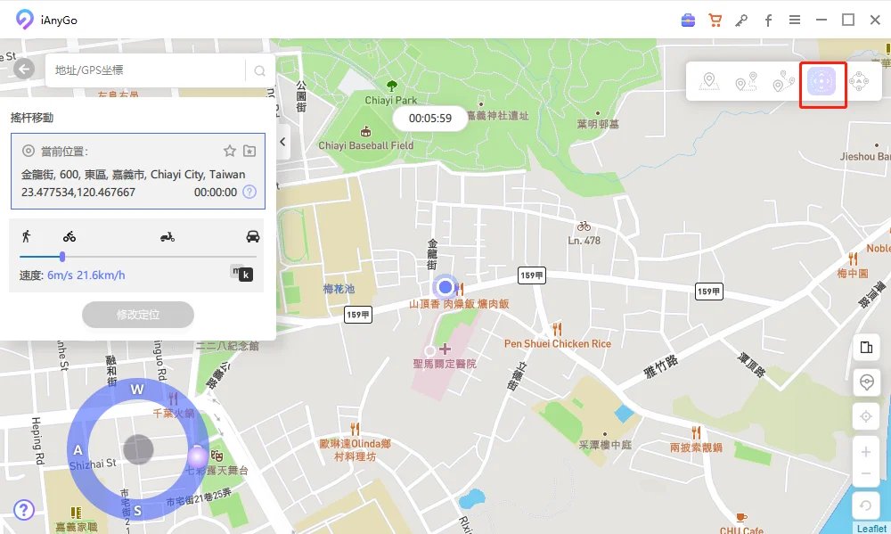The height and width of the screenshot is (534, 891).
Task: Click the speed slider handle
Action: 62,257
